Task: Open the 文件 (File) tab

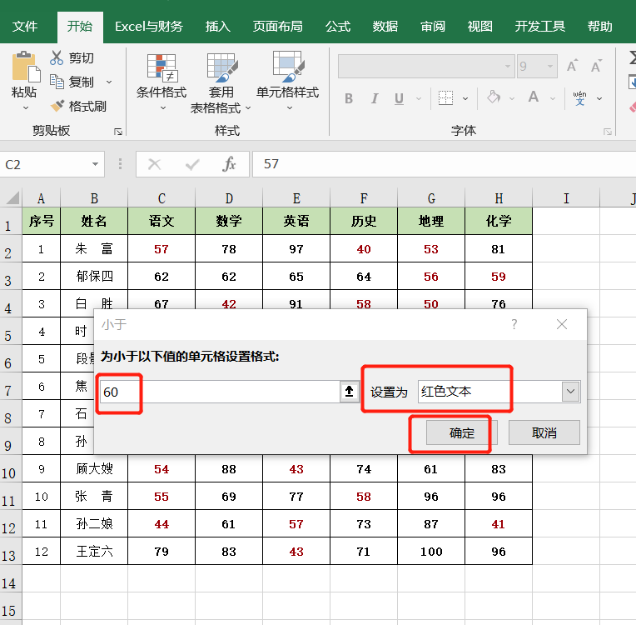Action: pos(25,27)
